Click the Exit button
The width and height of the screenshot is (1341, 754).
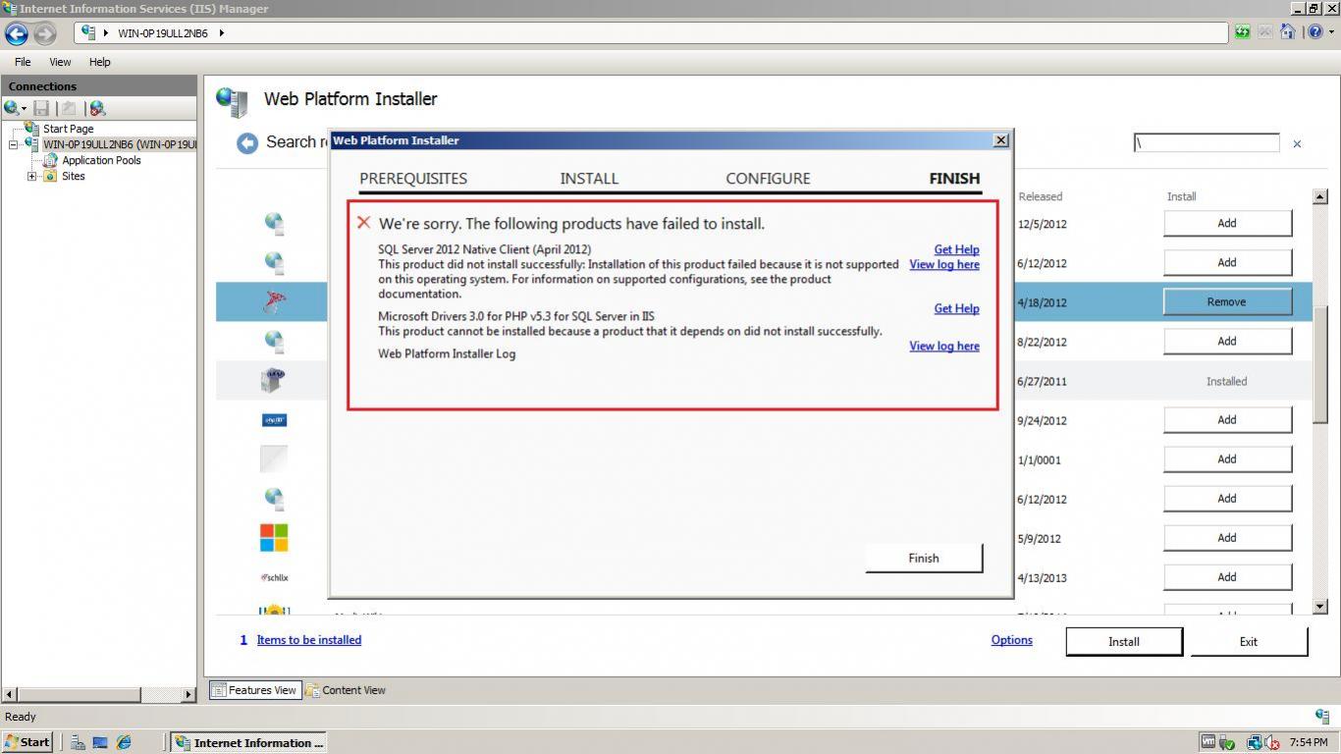point(1249,641)
